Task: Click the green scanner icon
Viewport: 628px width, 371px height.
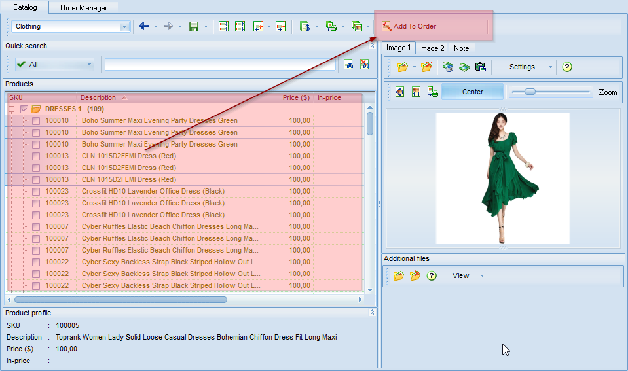Action: [x=464, y=67]
